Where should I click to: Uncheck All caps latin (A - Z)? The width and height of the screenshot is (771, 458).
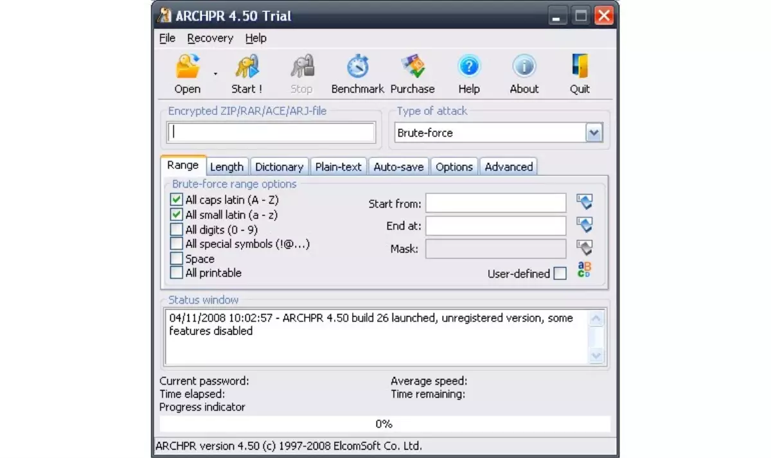(x=176, y=200)
